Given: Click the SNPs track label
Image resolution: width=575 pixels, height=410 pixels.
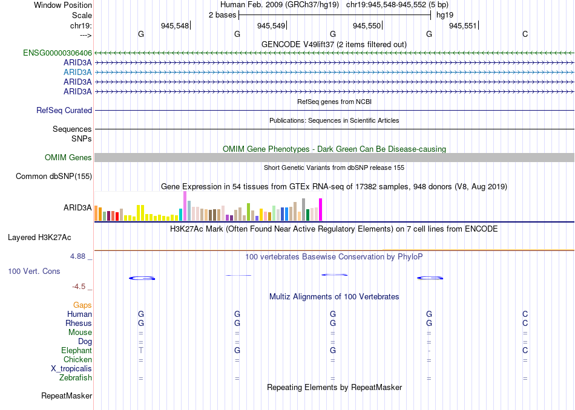Looking at the screenshot, I should click(82, 139).
